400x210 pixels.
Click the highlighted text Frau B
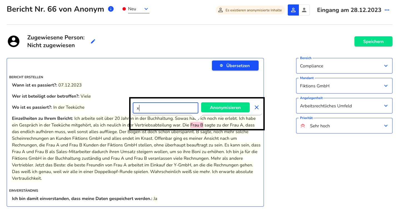[x=197, y=125]
